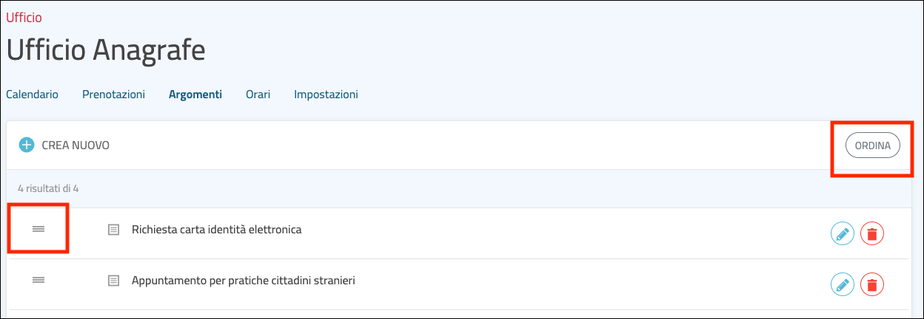
Task: Click trash icon for Appuntamento per pratiche cittadini stranieri
Action: (x=872, y=284)
